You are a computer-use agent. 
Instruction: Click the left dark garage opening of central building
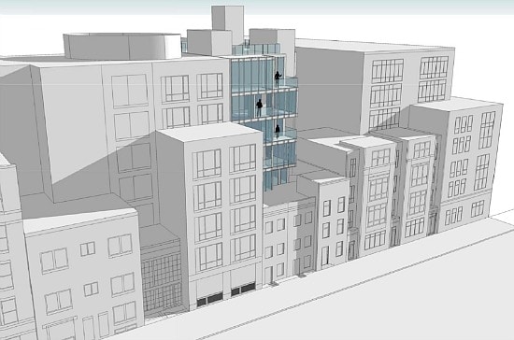209,300
